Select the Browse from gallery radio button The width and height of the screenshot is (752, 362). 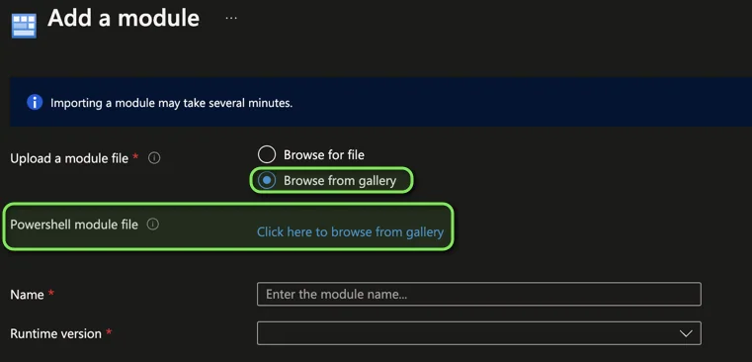[x=267, y=181]
